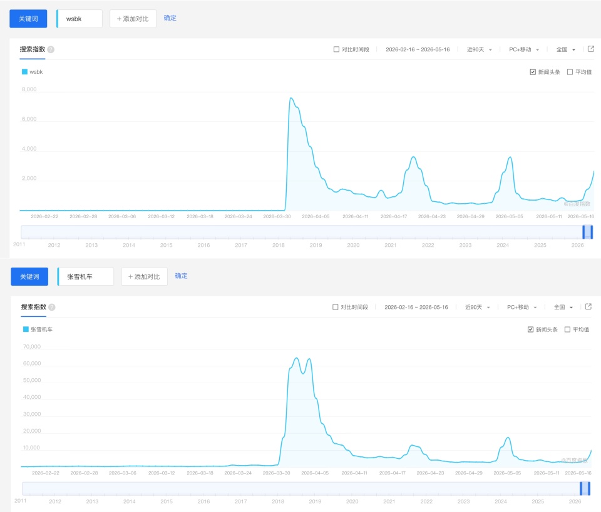Uncheck 新闻头条 checkbox in the 张雪机车 chart

coord(530,329)
